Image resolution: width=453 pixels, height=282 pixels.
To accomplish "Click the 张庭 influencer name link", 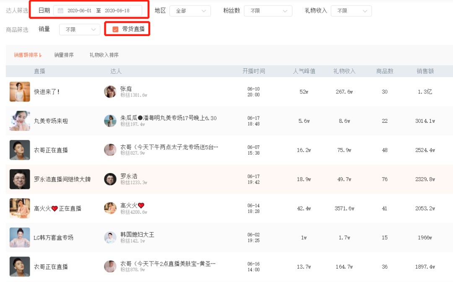I will 126,88.
